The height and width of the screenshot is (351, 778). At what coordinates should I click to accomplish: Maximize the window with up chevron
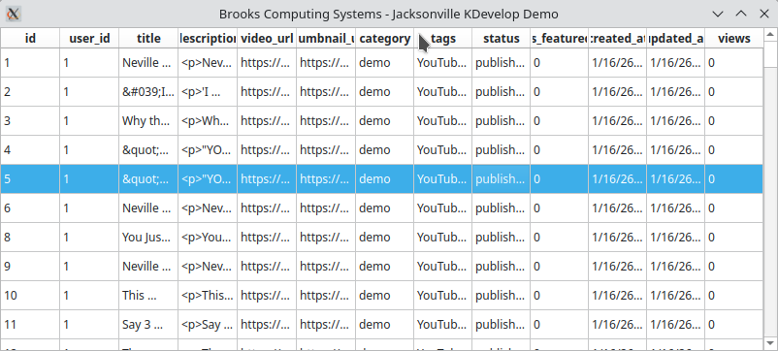click(741, 14)
